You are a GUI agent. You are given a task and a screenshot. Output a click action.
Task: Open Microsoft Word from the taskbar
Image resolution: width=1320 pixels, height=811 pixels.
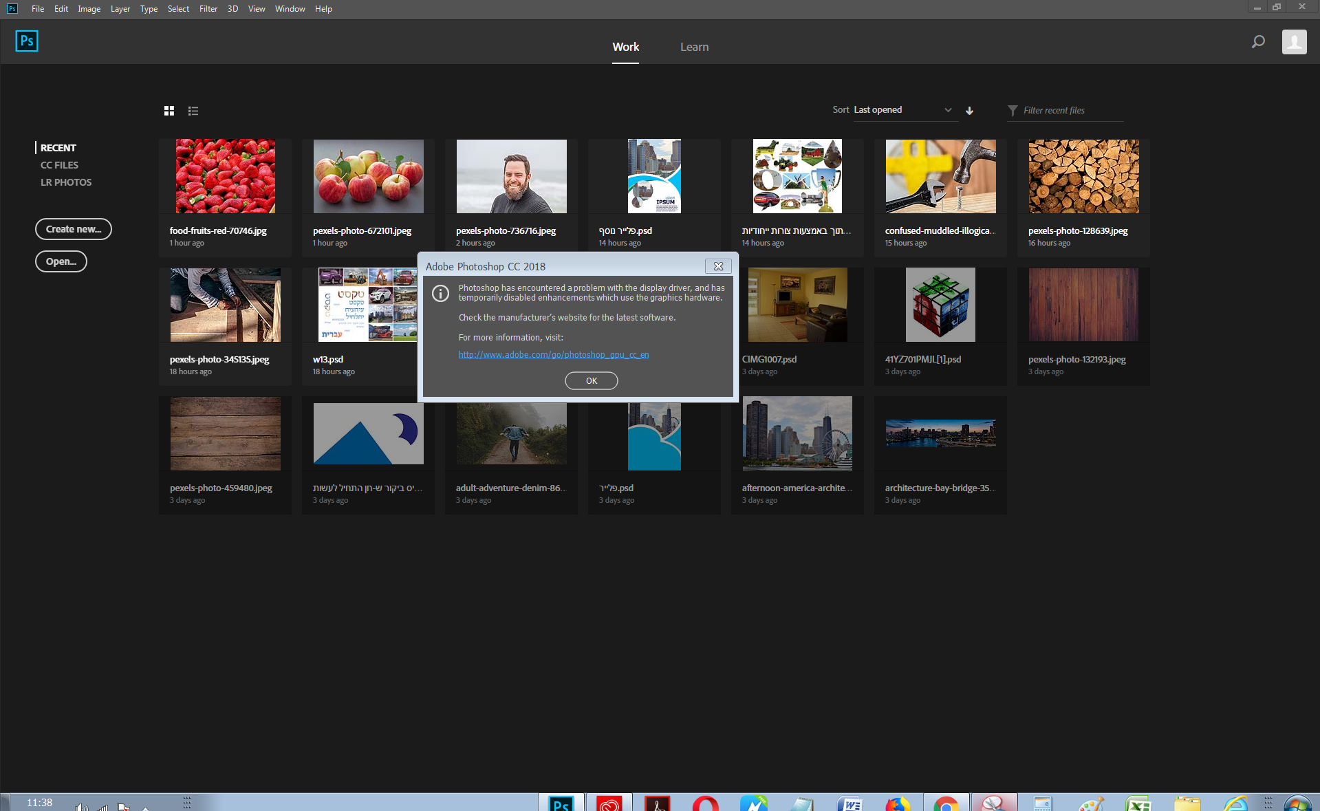pos(850,803)
